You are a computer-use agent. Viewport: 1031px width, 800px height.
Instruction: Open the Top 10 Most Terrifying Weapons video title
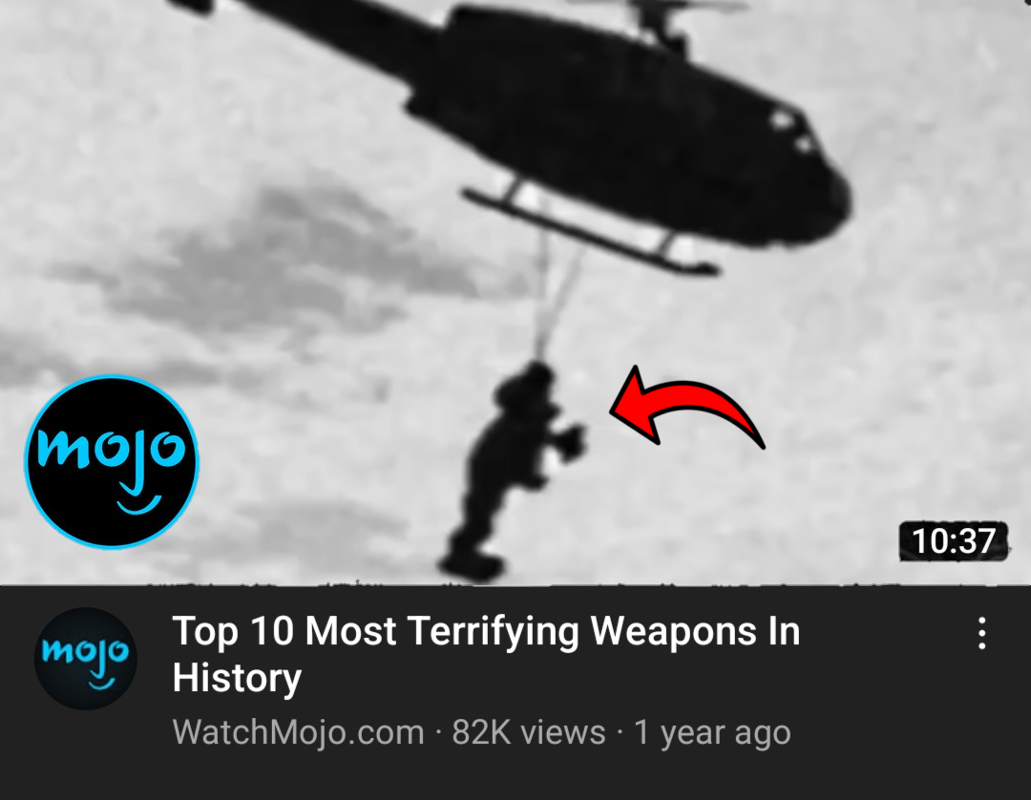point(486,653)
